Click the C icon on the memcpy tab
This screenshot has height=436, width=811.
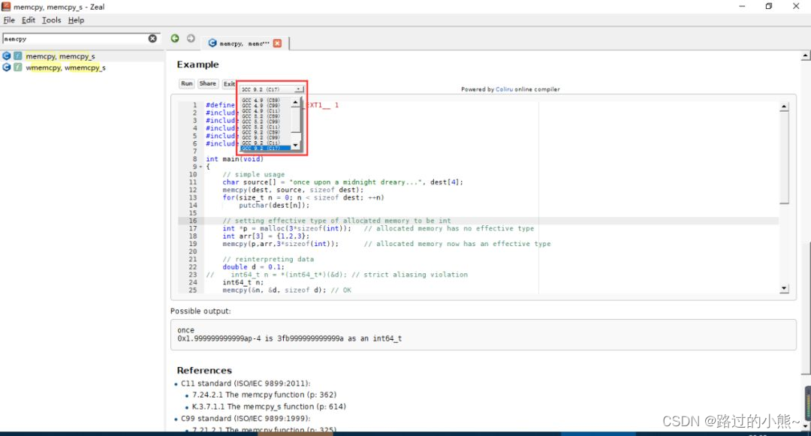pos(213,44)
